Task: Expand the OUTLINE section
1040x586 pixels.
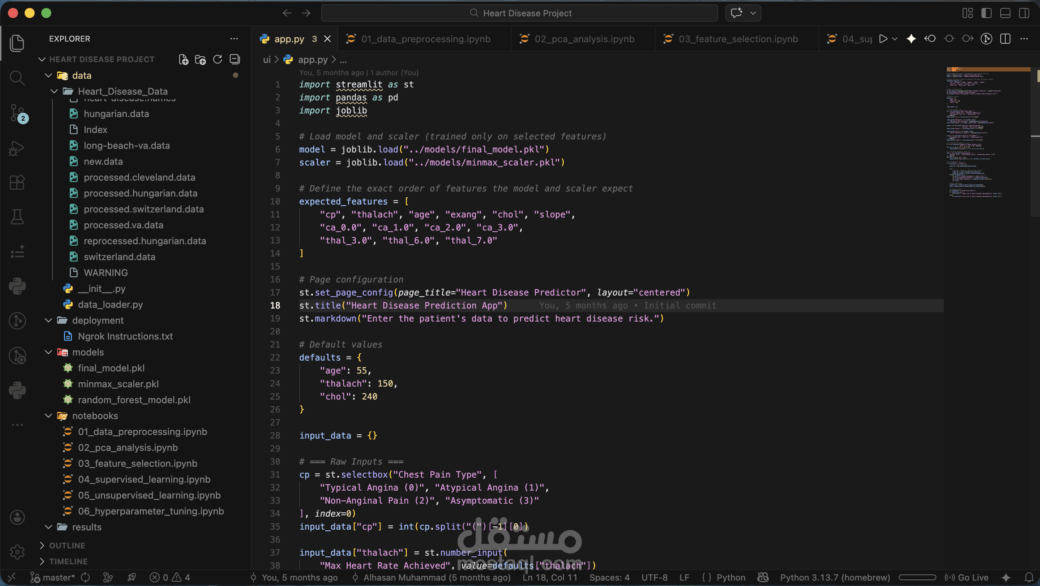Action: point(67,546)
